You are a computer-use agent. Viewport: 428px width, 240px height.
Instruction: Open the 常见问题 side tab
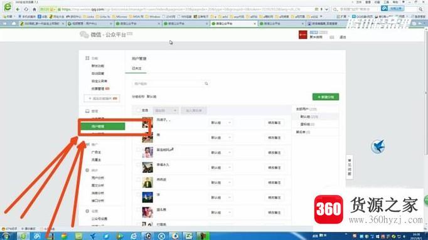350,167
